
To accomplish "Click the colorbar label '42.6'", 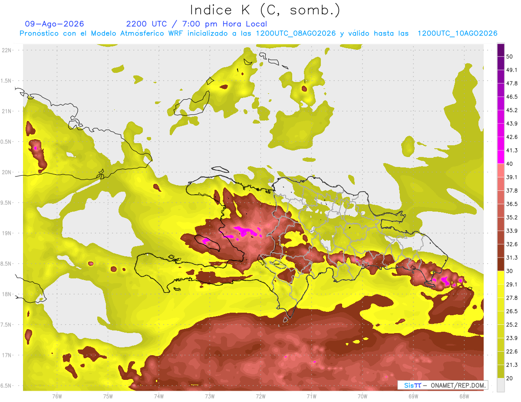I will pos(512,137).
